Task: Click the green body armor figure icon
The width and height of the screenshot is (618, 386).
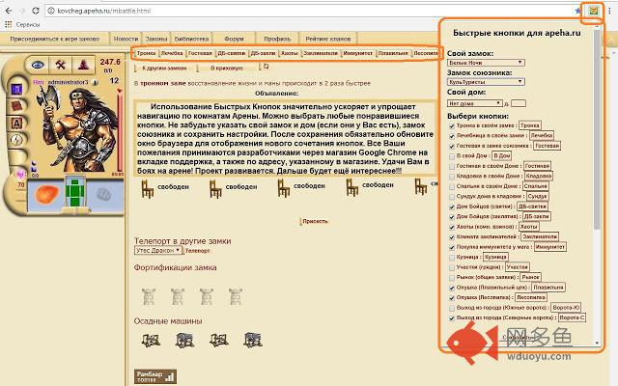Action: [x=75, y=193]
